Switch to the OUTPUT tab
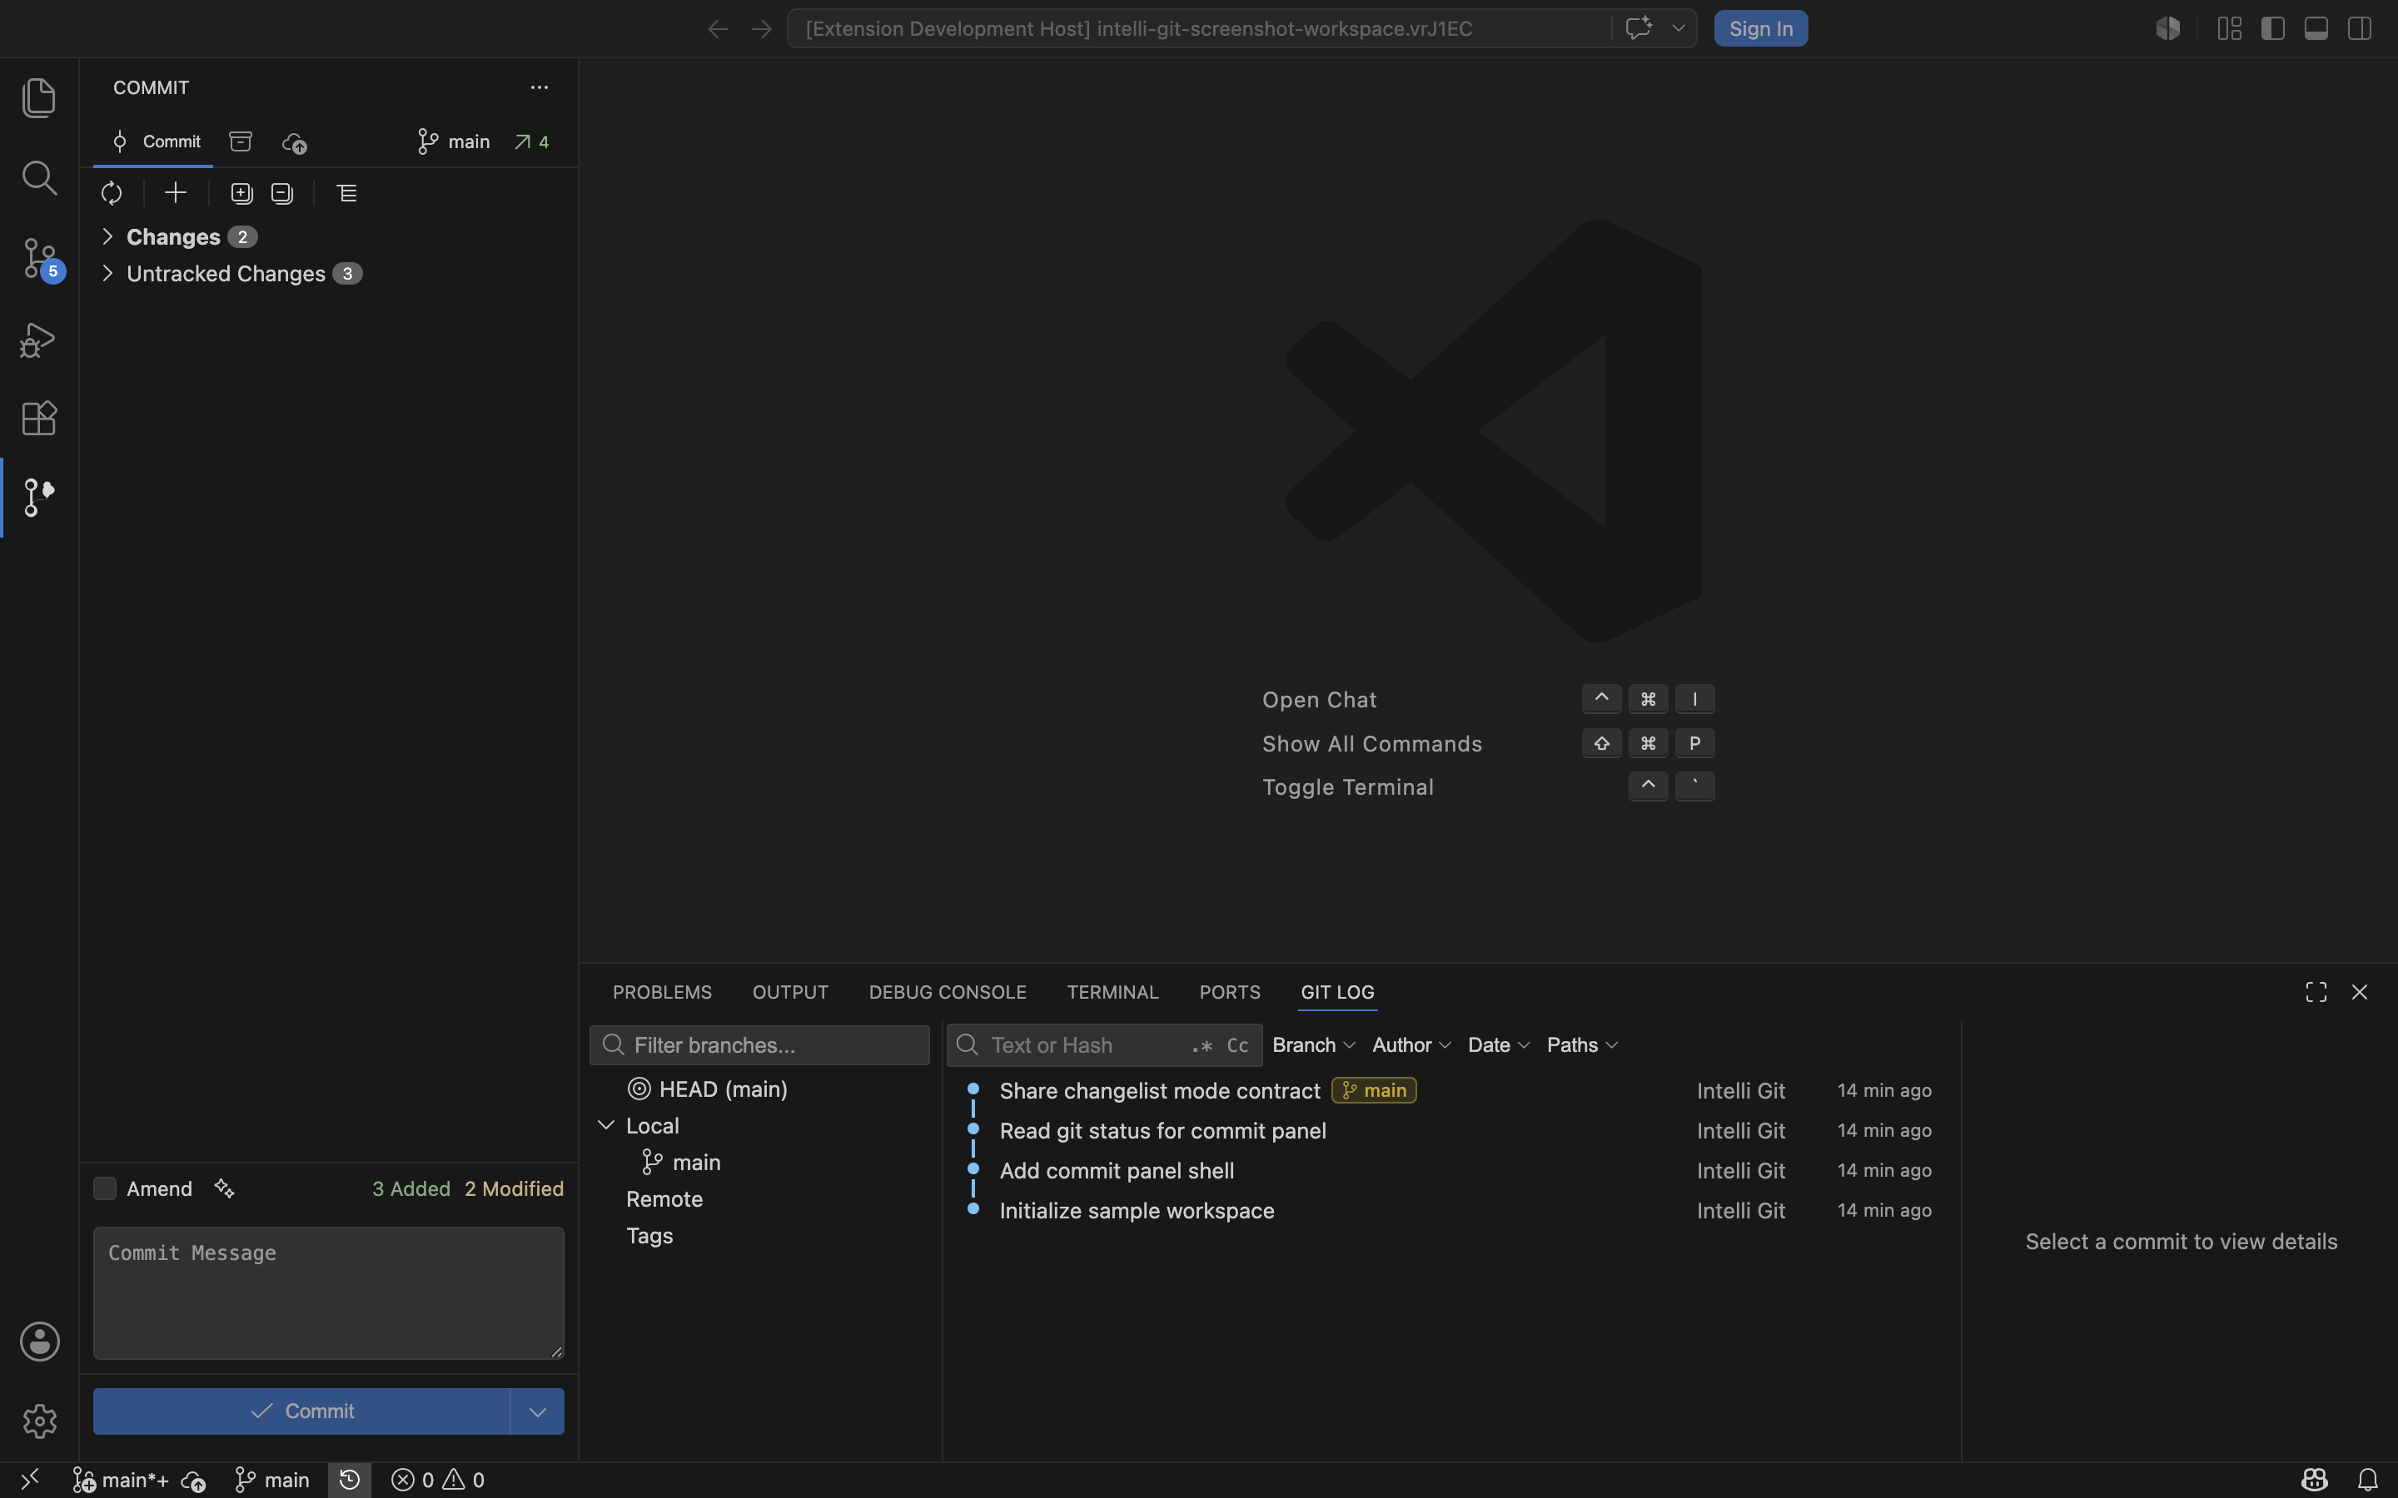The image size is (2398, 1498). click(x=789, y=992)
